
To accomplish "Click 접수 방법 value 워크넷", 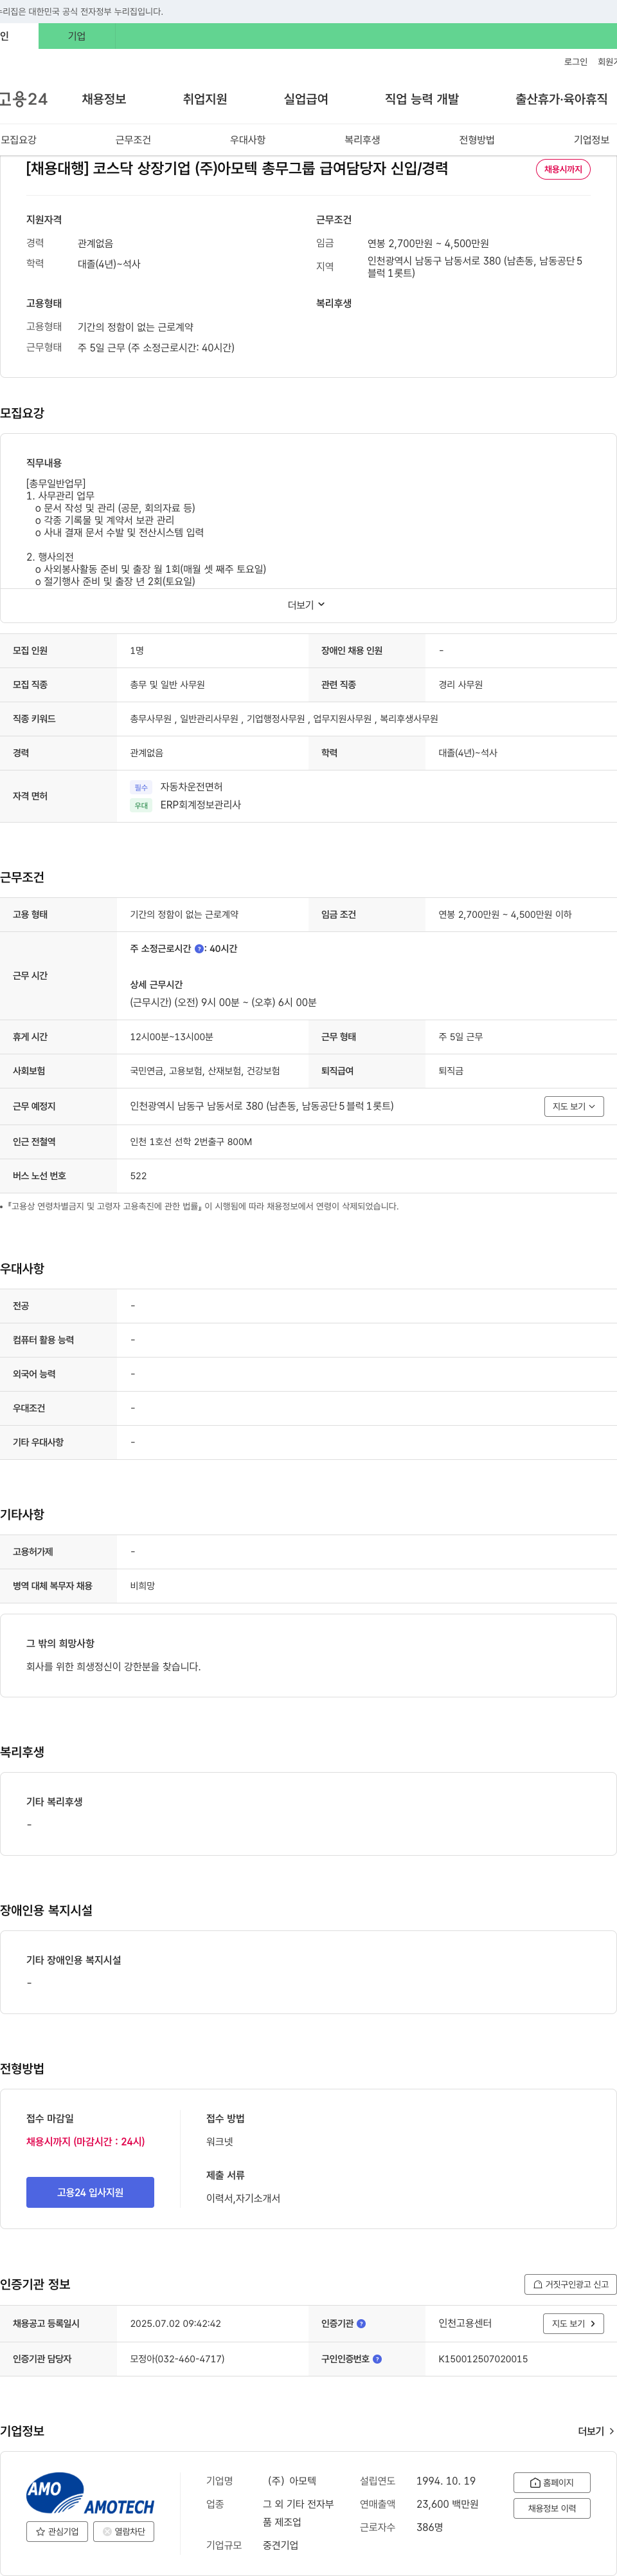I will pos(220,2141).
